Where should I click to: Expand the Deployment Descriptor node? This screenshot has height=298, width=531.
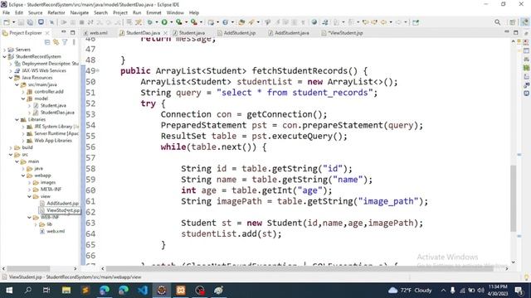click(x=11, y=64)
